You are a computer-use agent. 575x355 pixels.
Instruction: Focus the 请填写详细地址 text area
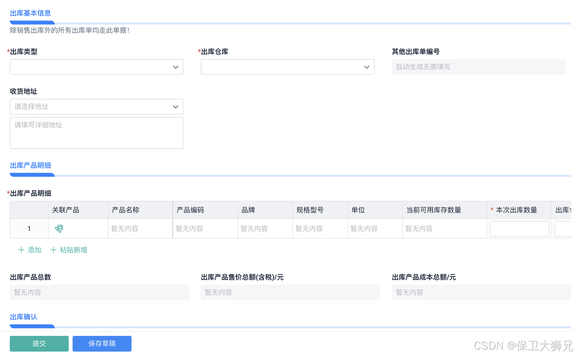[x=96, y=133]
